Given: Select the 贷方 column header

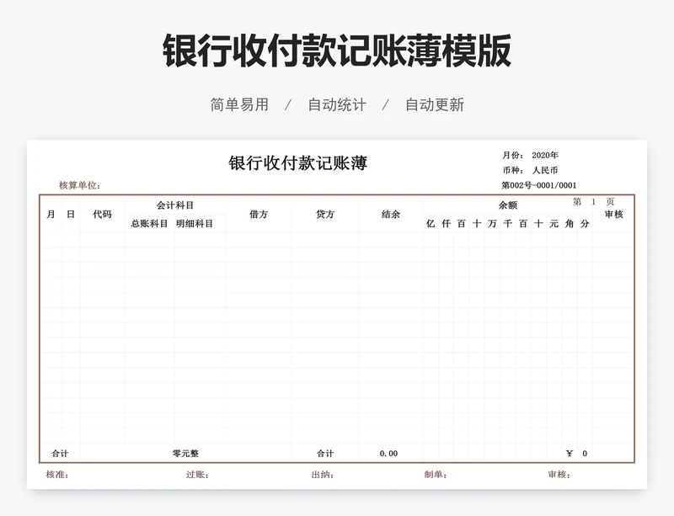Looking at the screenshot, I should tap(325, 214).
